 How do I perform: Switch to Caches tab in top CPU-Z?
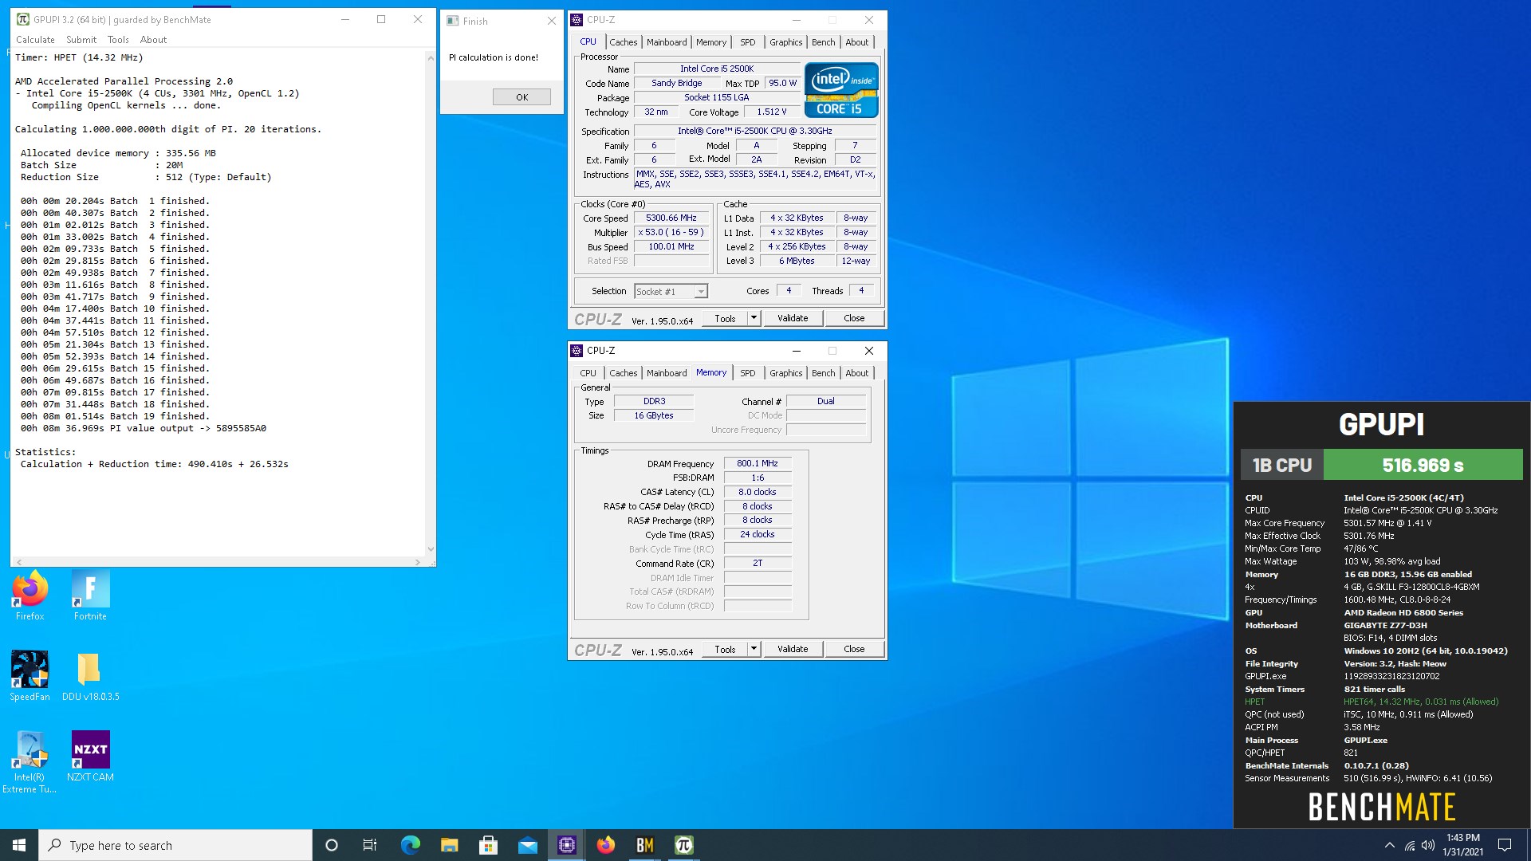tap(623, 42)
